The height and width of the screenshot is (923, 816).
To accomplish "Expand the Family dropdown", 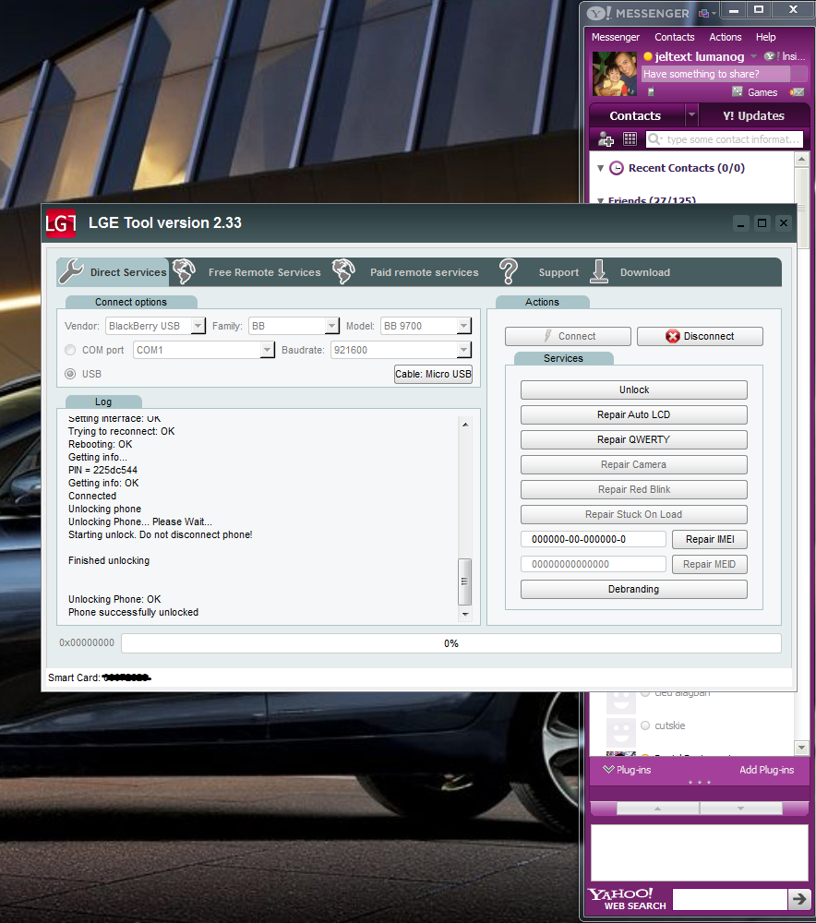I will click(x=332, y=326).
